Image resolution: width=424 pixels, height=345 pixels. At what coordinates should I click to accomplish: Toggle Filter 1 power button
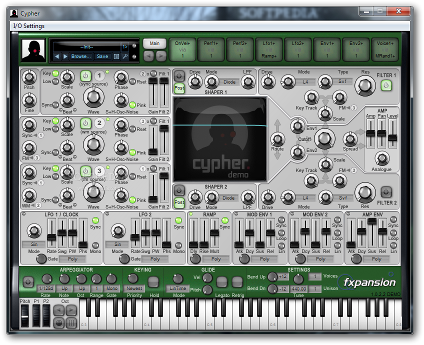click(386, 85)
